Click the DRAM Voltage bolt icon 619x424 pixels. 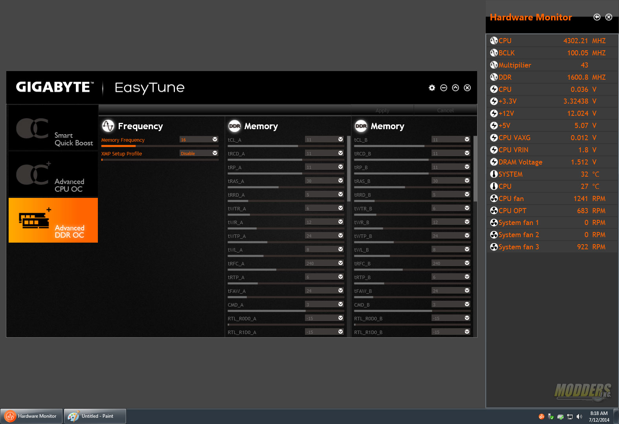494,162
